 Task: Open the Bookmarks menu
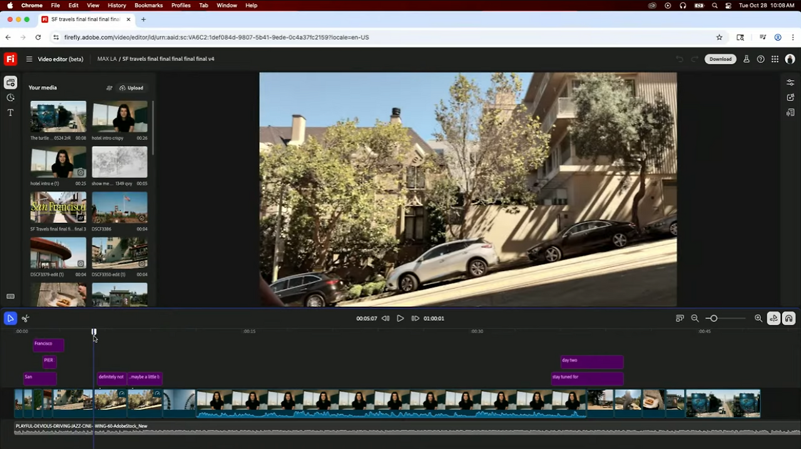pyautogui.click(x=148, y=5)
